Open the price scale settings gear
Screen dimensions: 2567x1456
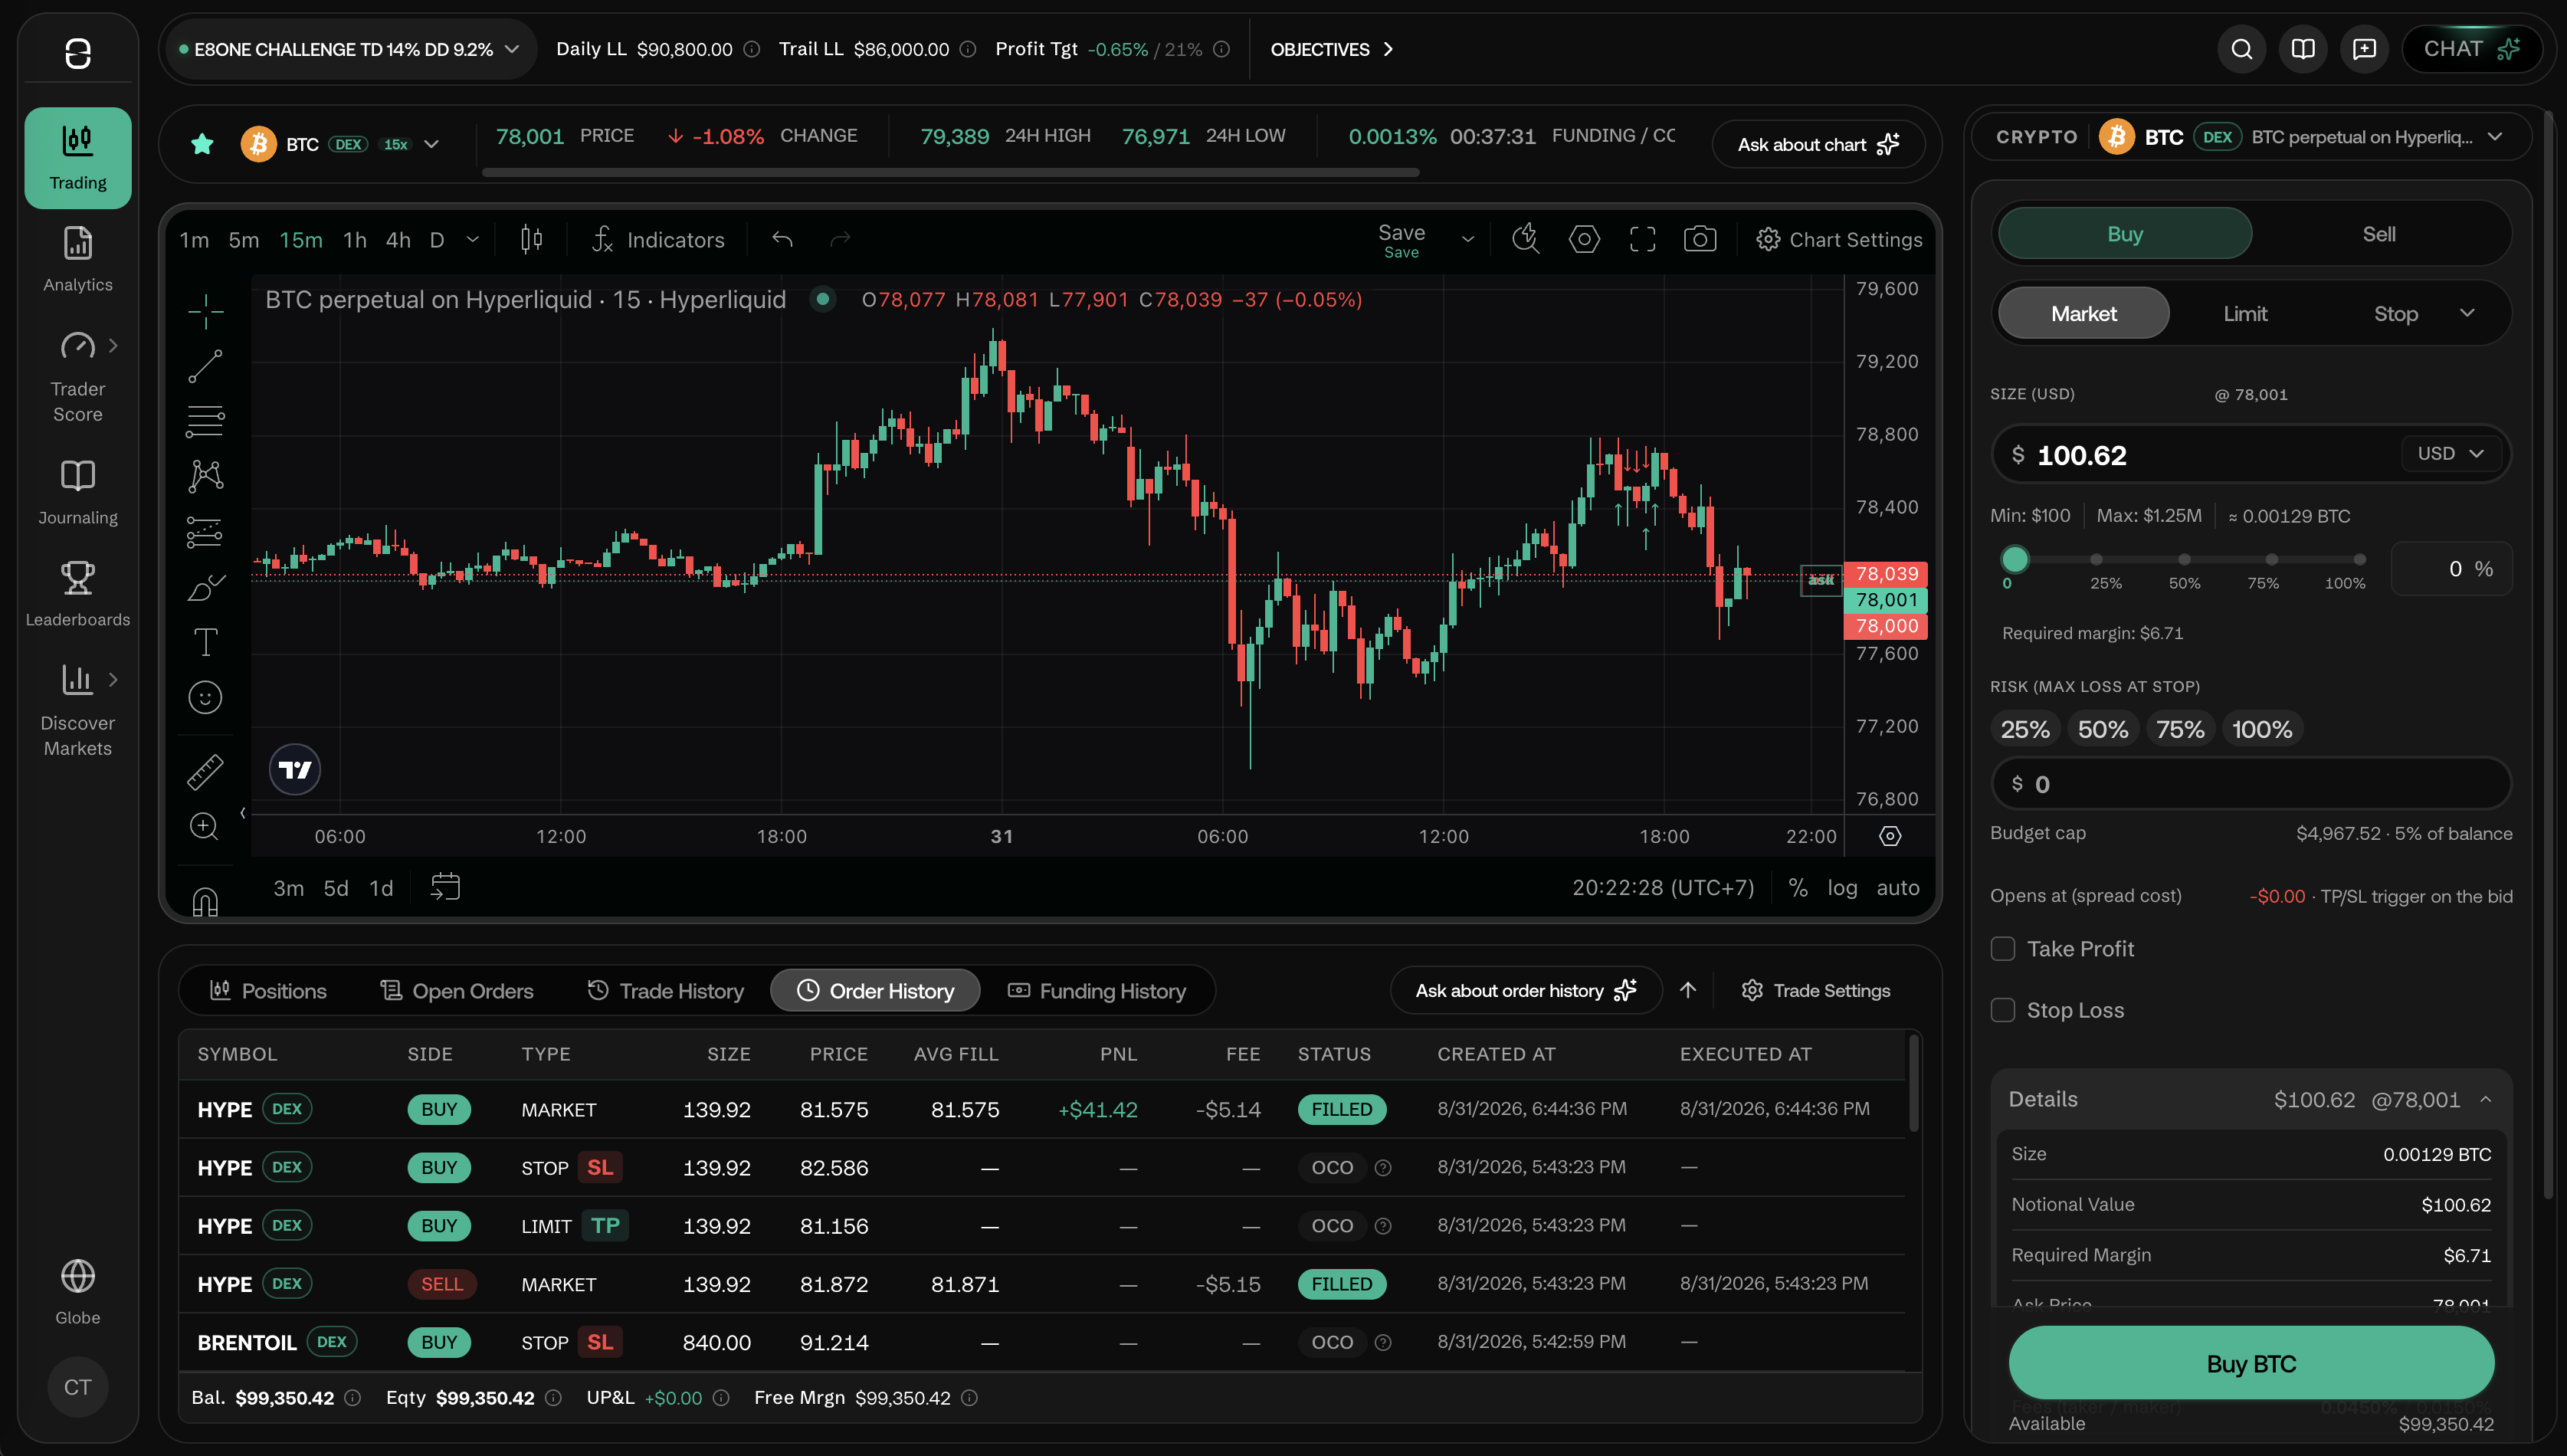(1890, 836)
